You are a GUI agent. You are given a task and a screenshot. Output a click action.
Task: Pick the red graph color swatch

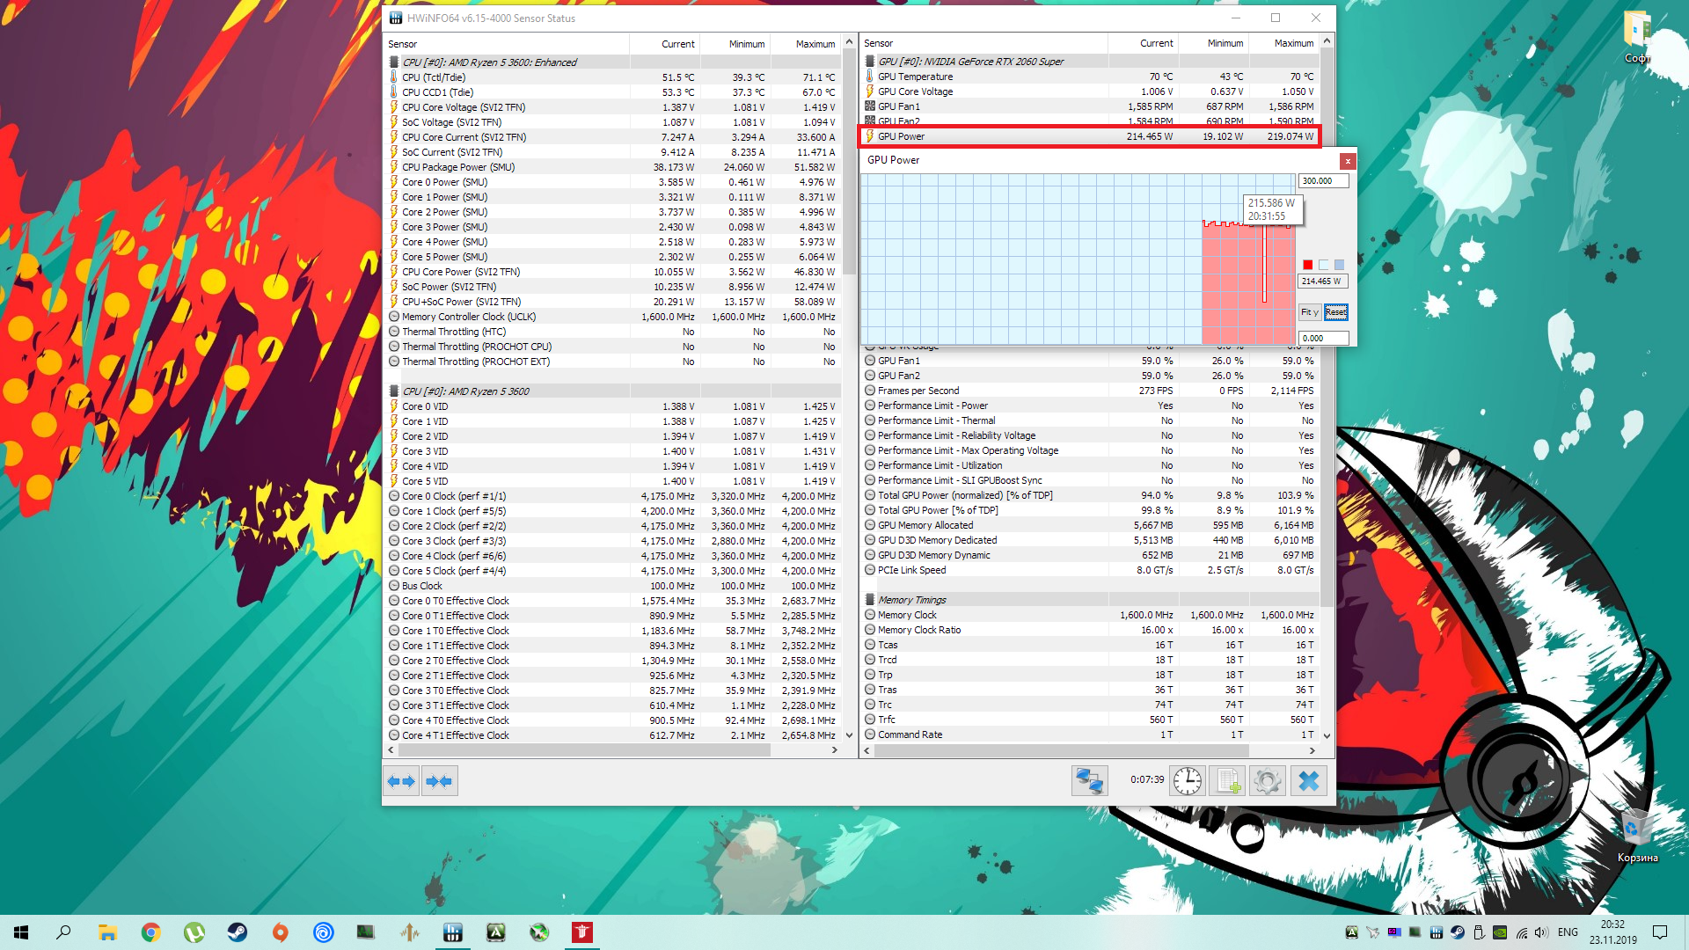(x=1308, y=265)
